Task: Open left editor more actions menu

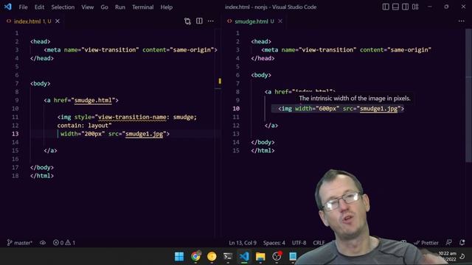Action: [211, 21]
